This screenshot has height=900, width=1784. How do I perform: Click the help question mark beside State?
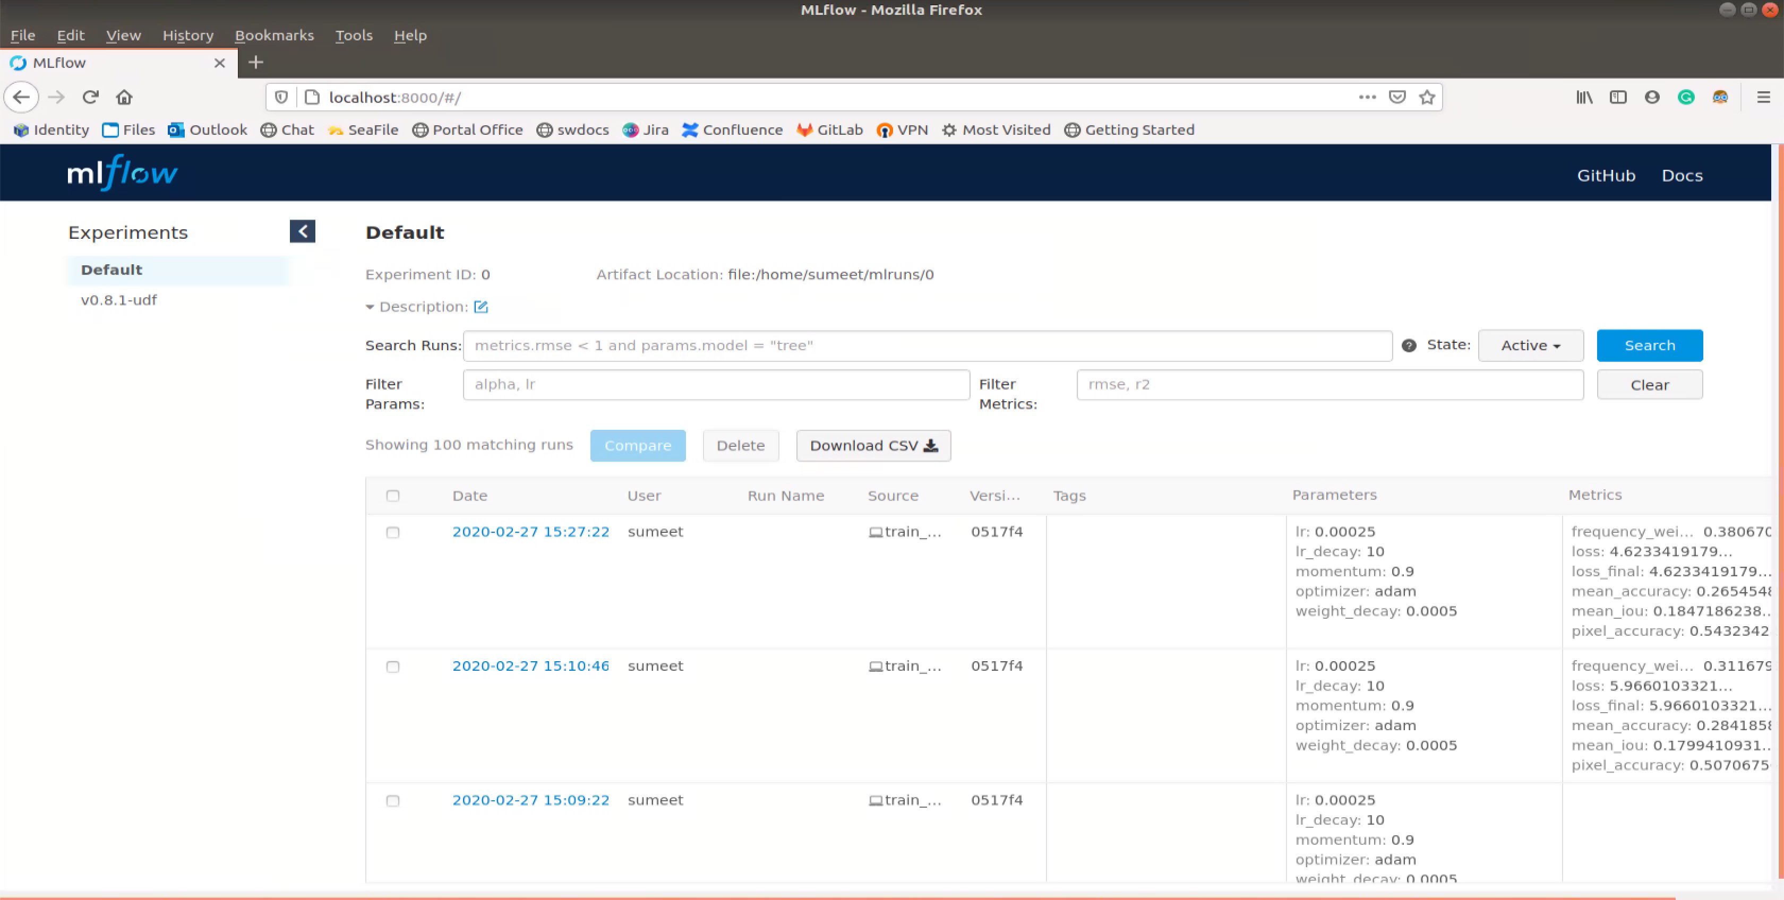(x=1408, y=345)
